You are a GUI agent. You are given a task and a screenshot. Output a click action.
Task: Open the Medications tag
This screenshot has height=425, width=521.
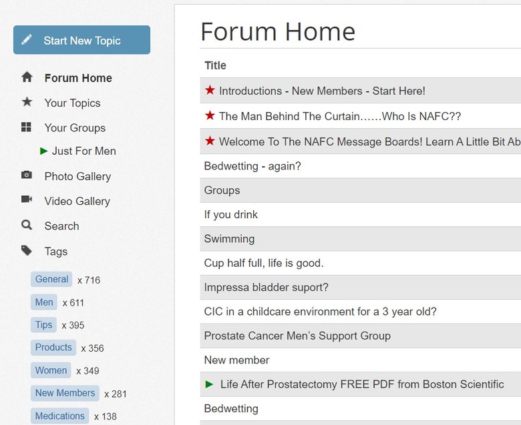tap(59, 416)
